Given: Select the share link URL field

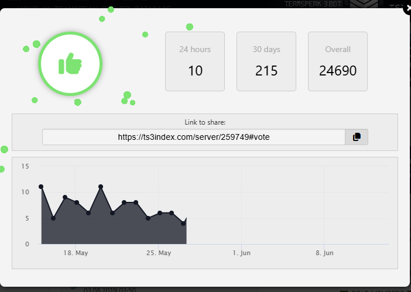Looking at the screenshot, I should click(x=194, y=137).
